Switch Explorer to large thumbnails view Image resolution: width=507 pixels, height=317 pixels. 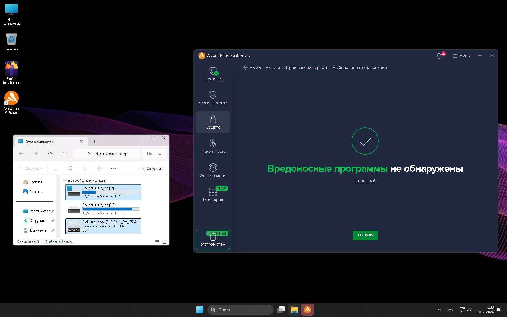pyautogui.click(x=164, y=242)
